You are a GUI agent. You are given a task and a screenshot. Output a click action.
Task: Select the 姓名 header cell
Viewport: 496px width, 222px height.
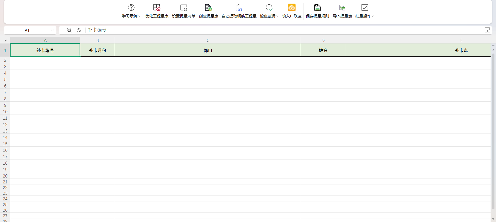coord(323,50)
